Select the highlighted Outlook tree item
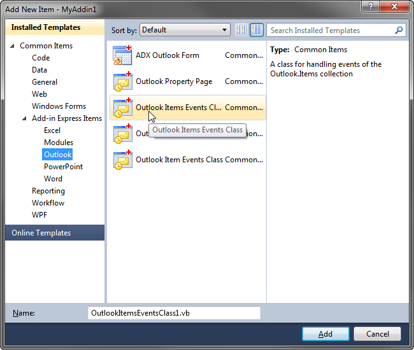This screenshot has height=350, width=414. [x=57, y=155]
